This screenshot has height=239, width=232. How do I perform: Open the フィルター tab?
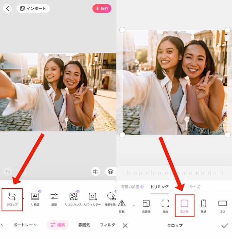point(108,225)
